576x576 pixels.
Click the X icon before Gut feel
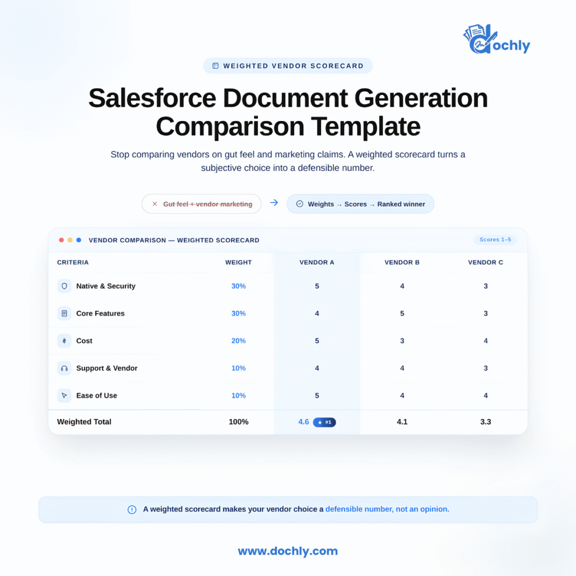pos(155,204)
